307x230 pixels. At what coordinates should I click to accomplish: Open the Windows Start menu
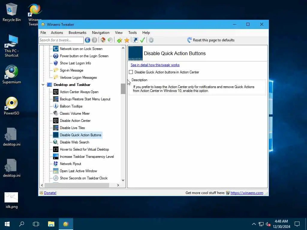pos(7,224)
